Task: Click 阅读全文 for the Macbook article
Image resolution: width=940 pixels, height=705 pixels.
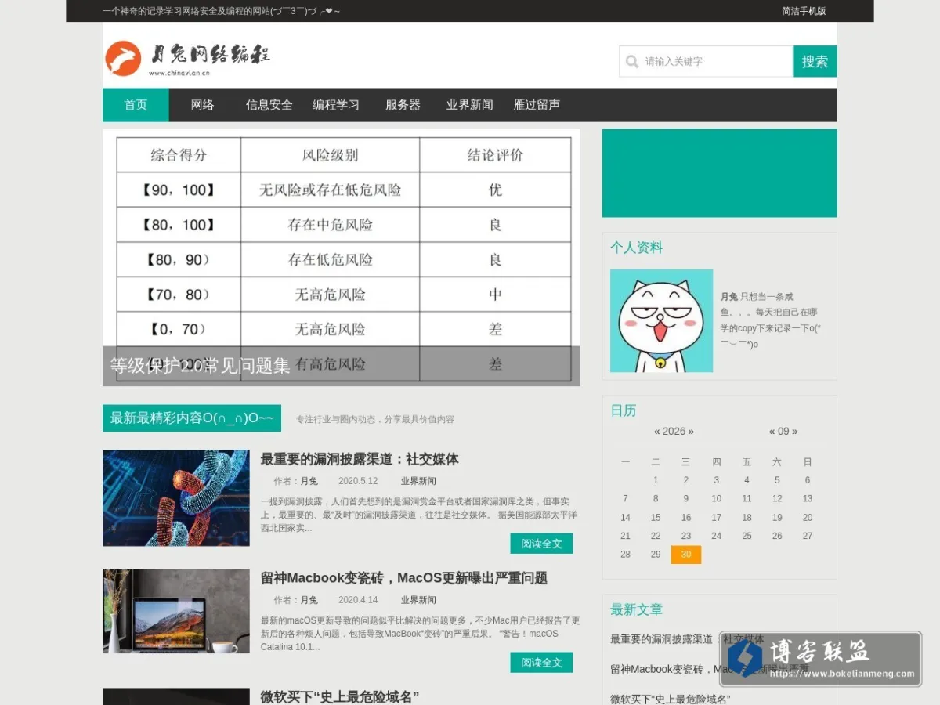Action: tap(541, 663)
